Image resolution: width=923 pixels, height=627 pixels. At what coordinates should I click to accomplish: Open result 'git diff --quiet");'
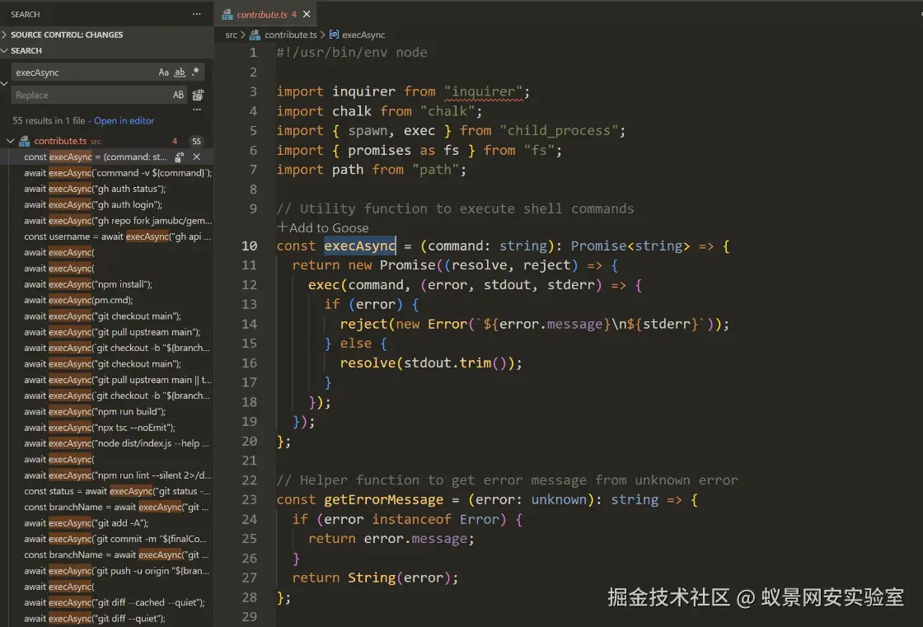coord(95,618)
